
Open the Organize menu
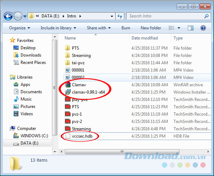[20, 28]
